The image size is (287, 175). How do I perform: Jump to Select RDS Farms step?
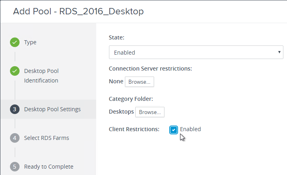46,138
